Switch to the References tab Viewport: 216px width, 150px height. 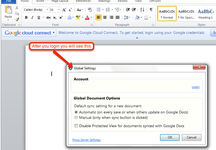(83, 1)
